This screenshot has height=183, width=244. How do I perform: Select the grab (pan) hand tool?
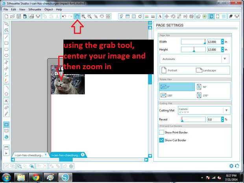[x=77, y=16]
